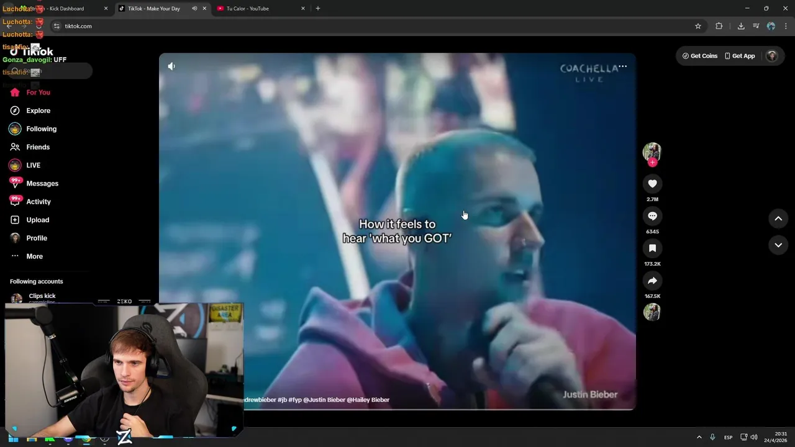Open the spinning sound disc below share
795x447 pixels.
click(x=652, y=312)
